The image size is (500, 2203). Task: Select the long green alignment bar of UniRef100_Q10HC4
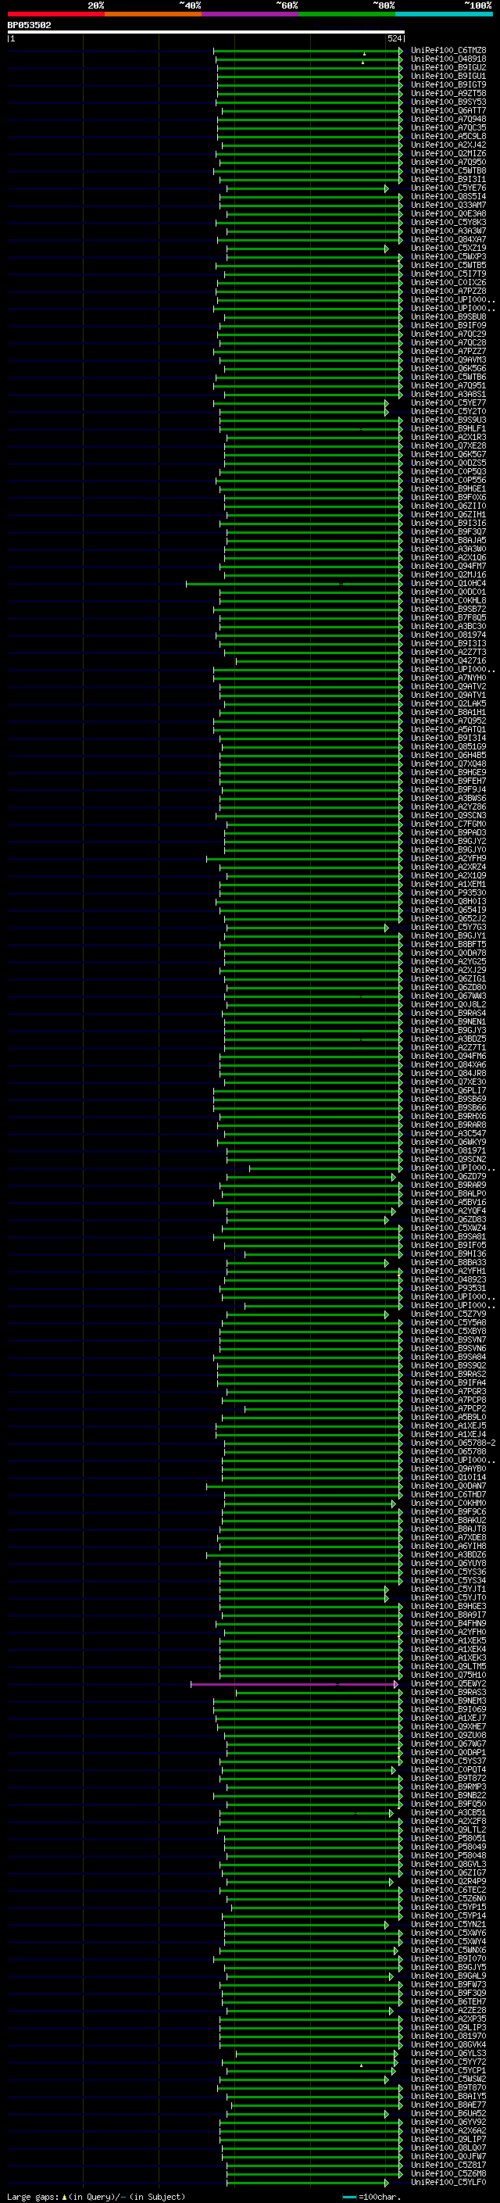(294, 584)
